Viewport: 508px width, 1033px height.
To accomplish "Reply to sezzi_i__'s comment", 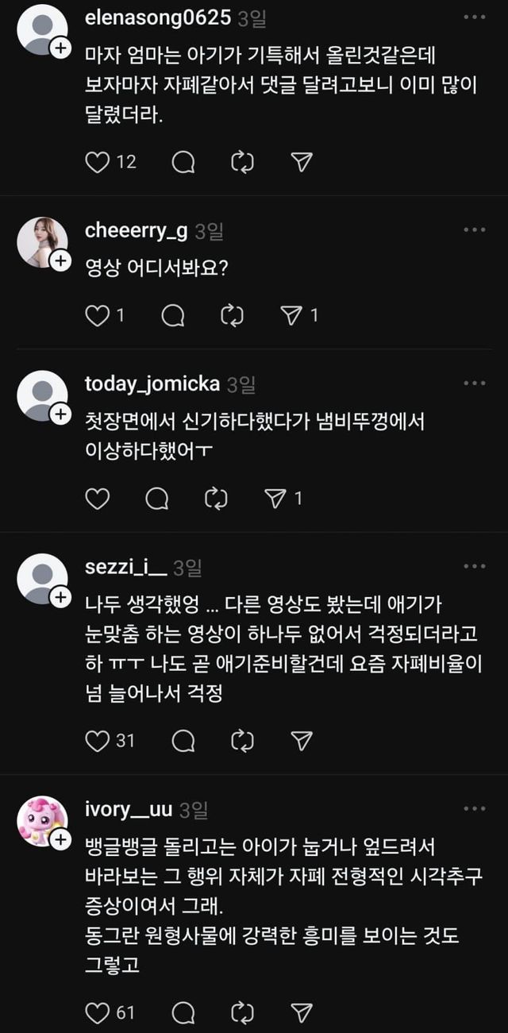I will pos(183,741).
